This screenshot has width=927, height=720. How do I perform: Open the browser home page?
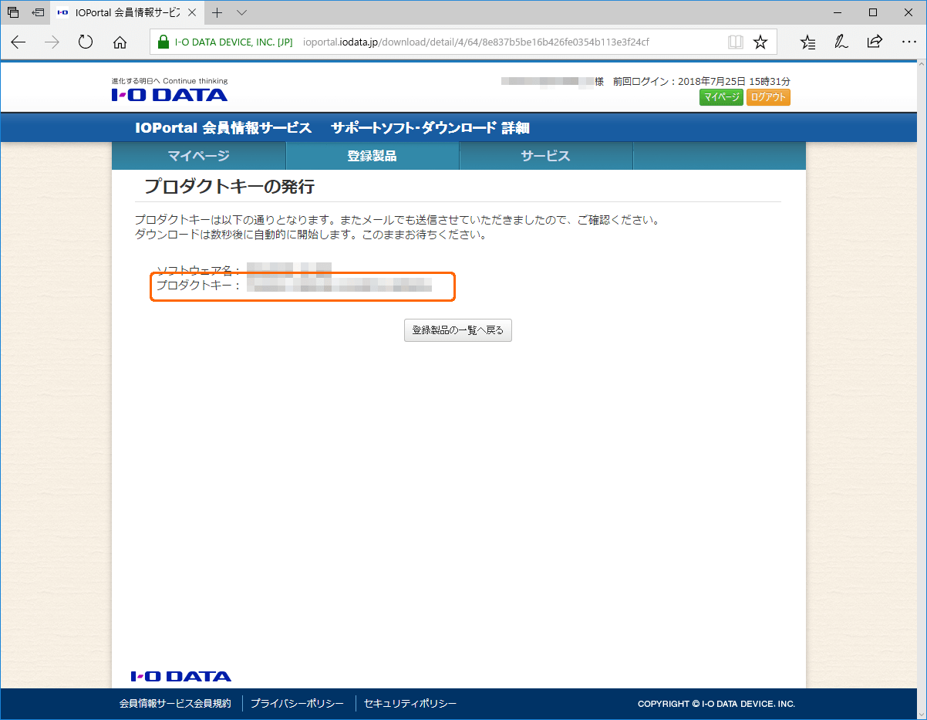[120, 42]
